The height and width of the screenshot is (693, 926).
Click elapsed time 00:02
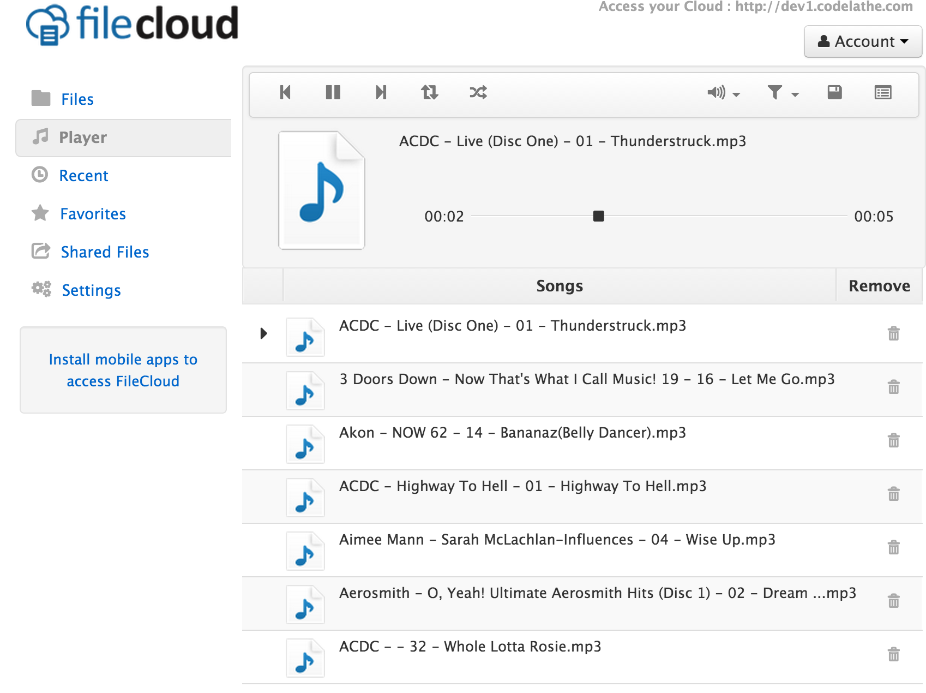point(444,217)
